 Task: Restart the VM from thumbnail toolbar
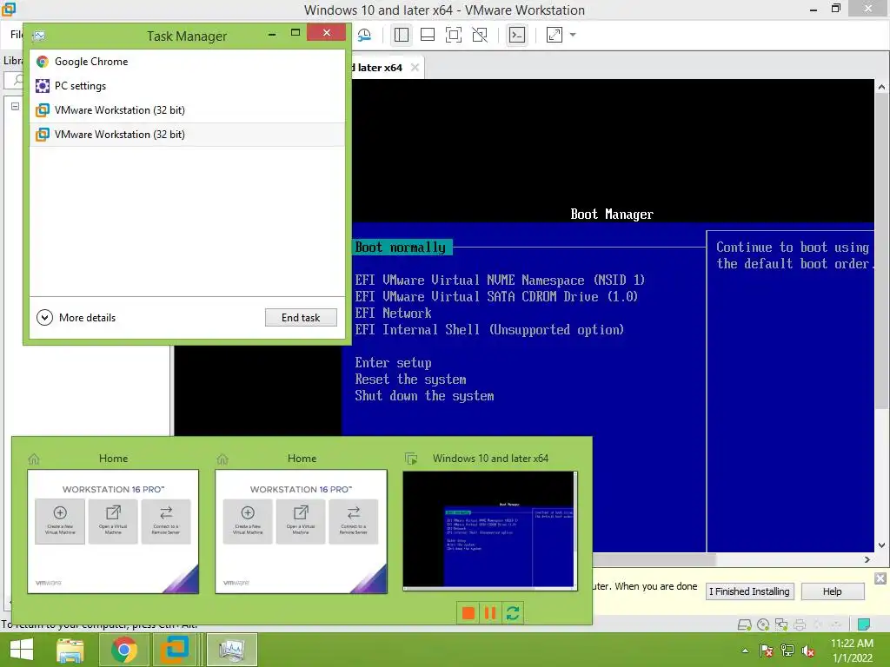[513, 613]
